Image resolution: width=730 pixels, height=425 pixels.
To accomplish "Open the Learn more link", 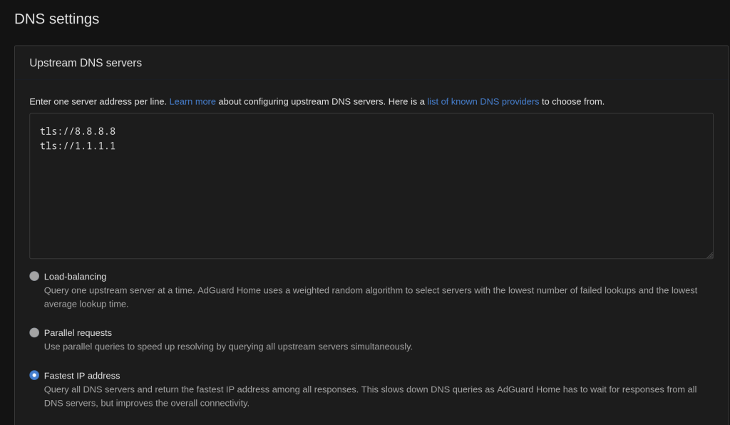I will (x=192, y=101).
